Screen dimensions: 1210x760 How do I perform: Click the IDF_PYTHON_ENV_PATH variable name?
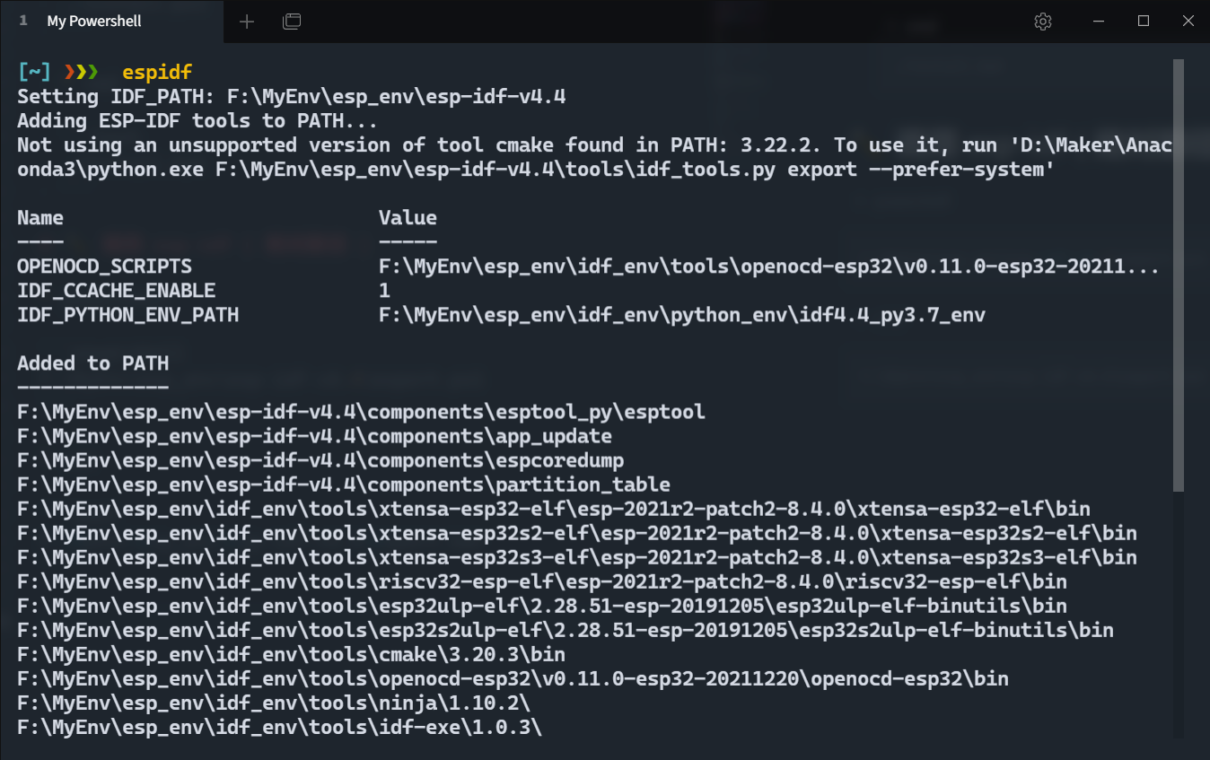tap(127, 315)
